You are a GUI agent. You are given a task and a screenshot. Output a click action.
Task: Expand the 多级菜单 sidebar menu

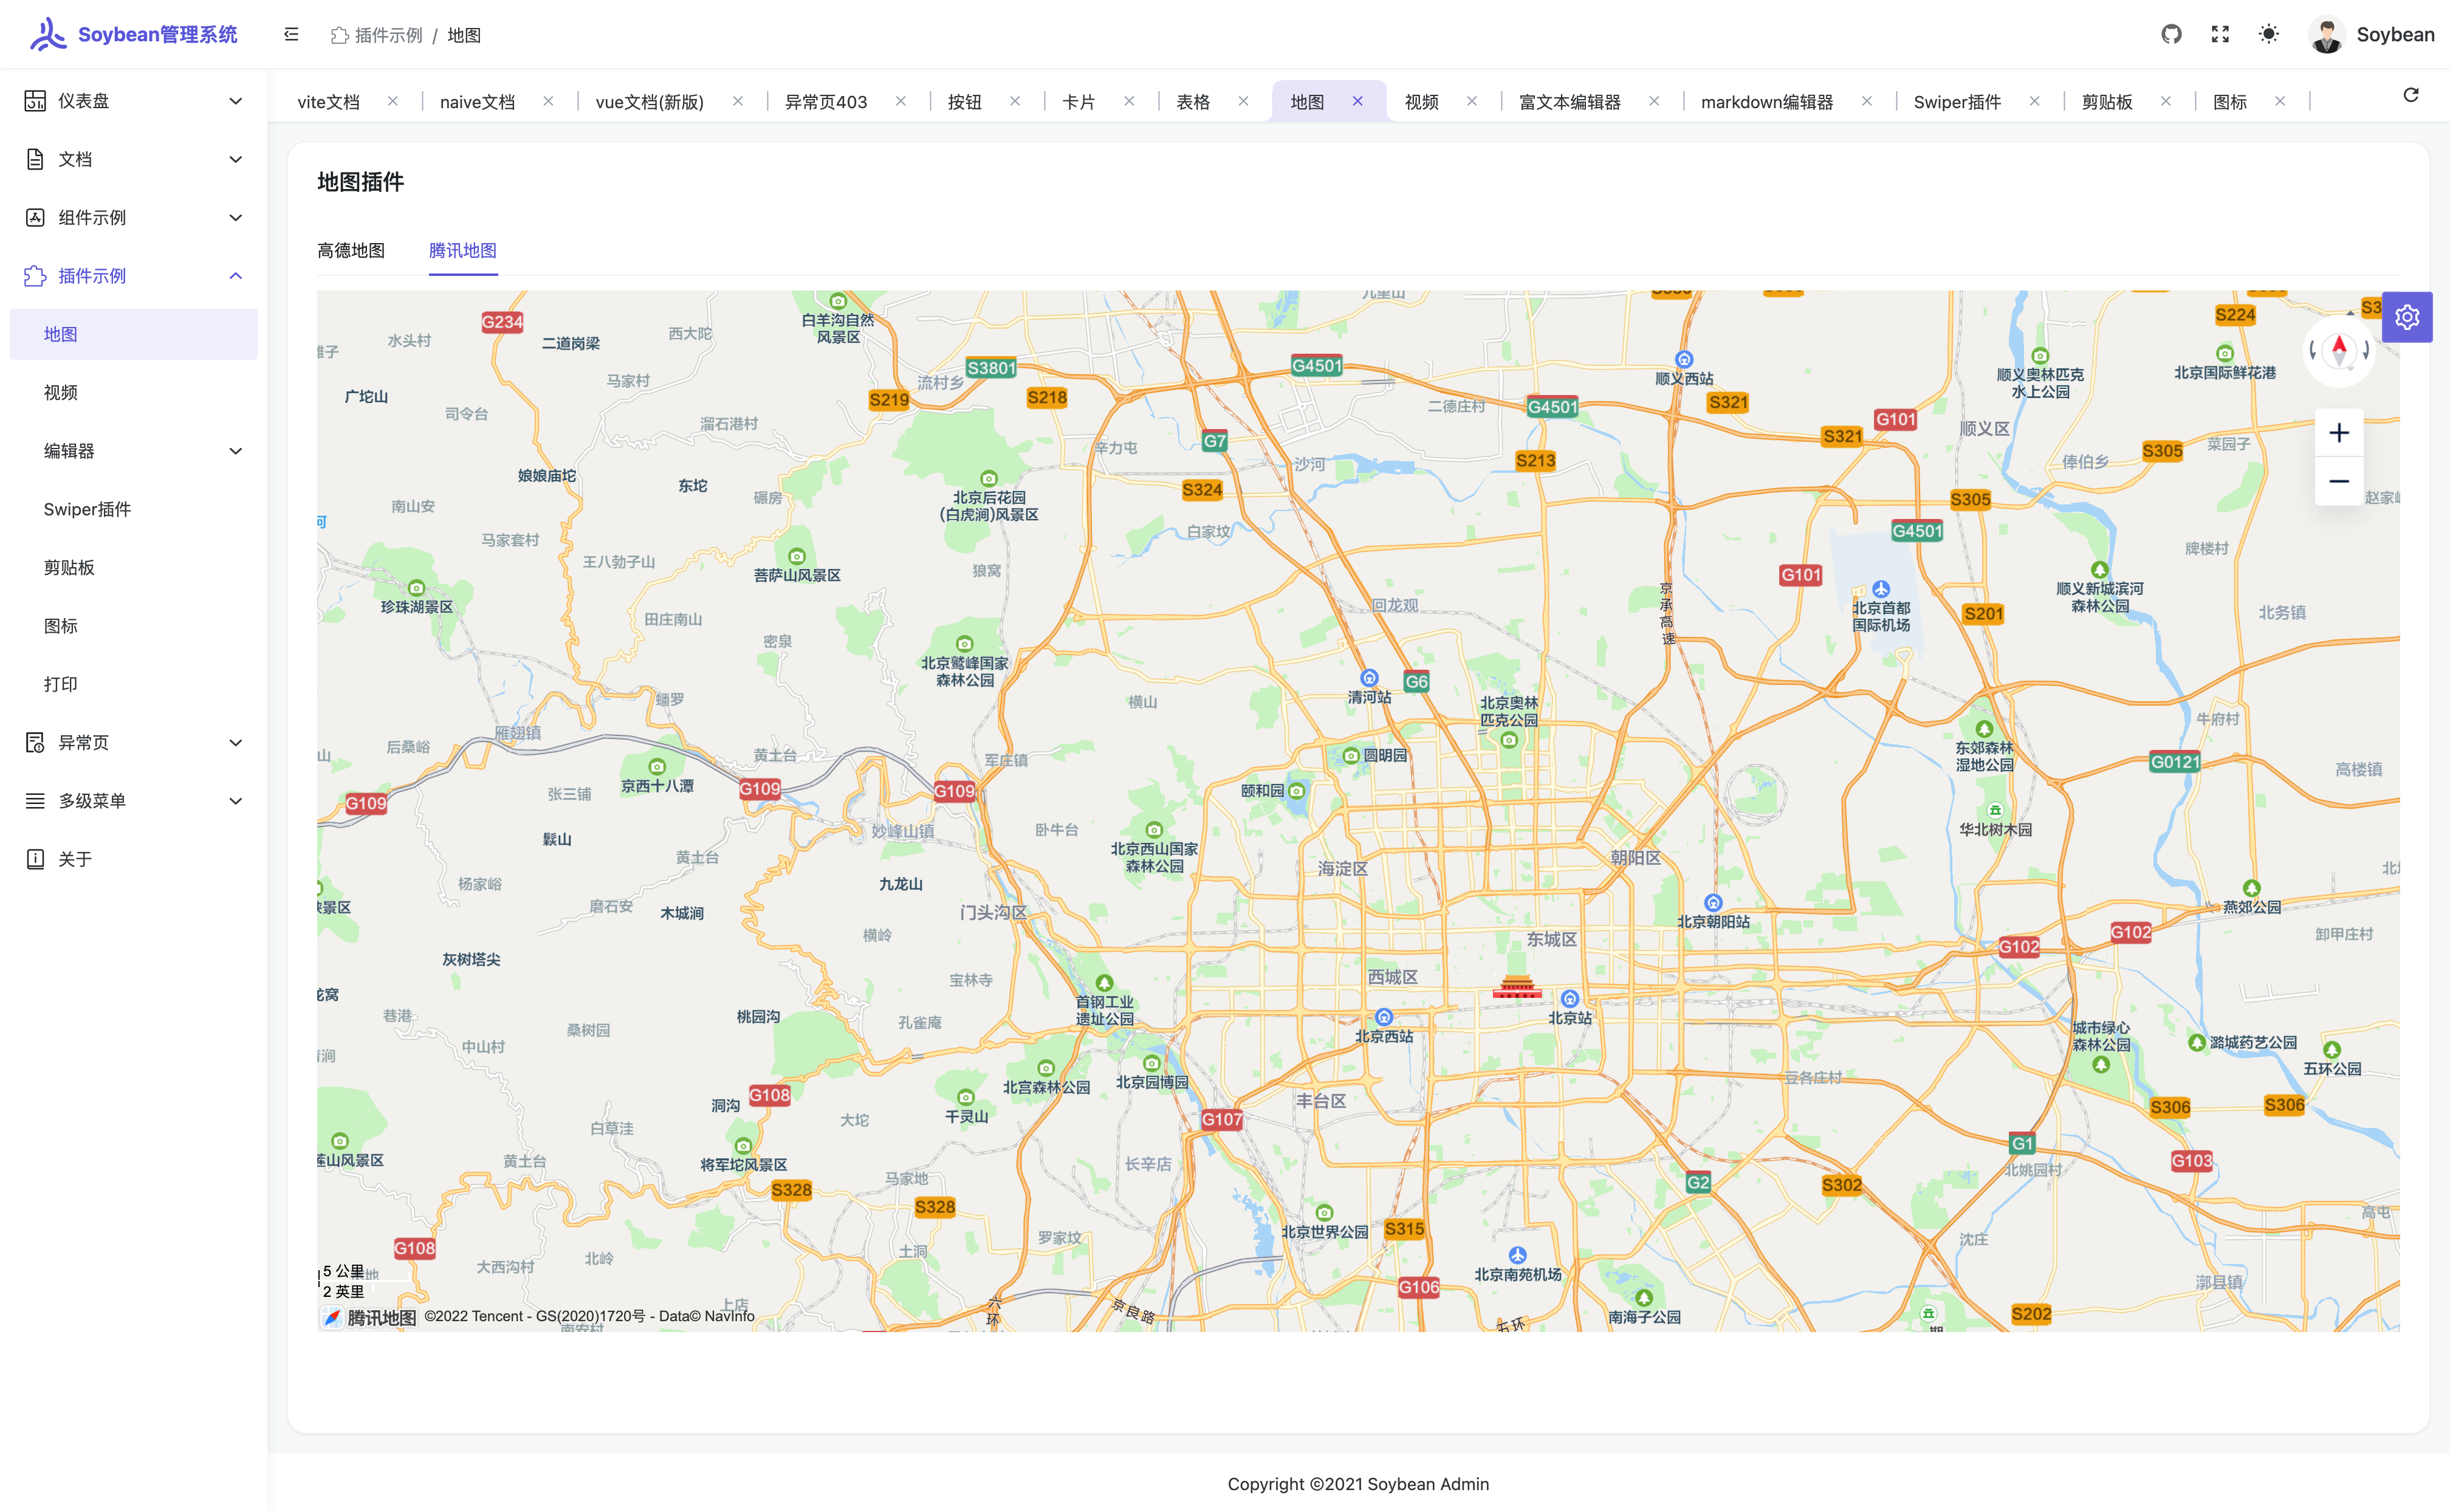134,801
